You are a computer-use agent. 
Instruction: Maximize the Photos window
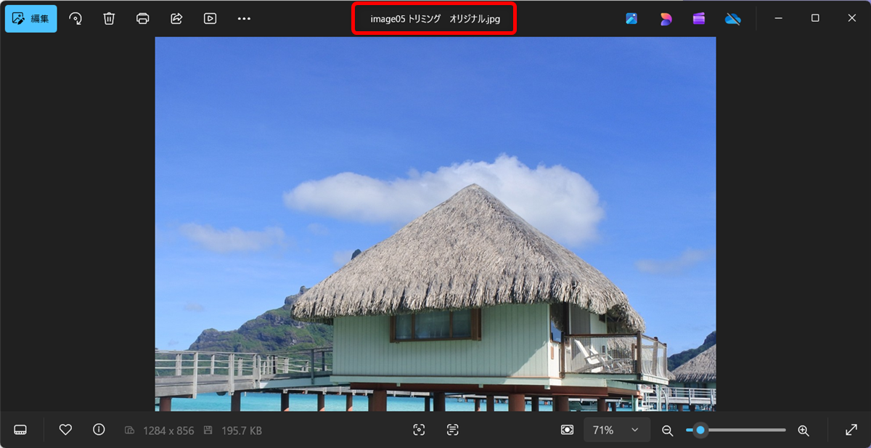click(815, 18)
